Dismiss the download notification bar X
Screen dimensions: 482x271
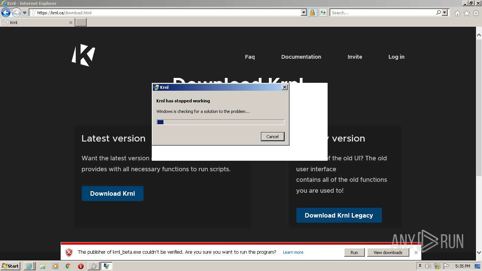tap(416, 253)
